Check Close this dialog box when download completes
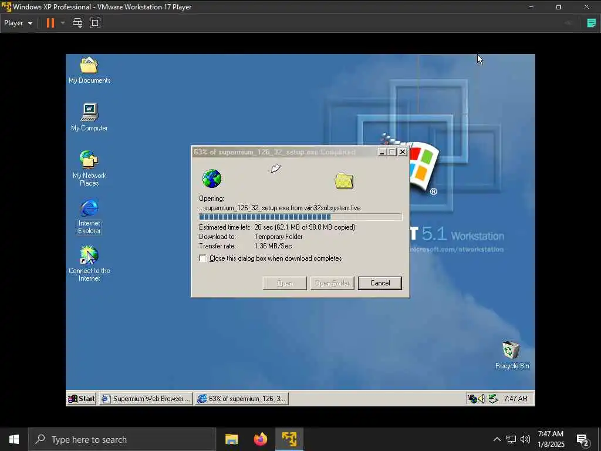This screenshot has height=451, width=601. (202, 258)
